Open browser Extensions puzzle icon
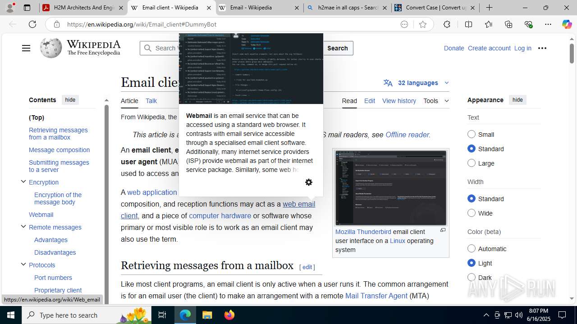 (x=447, y=24)
